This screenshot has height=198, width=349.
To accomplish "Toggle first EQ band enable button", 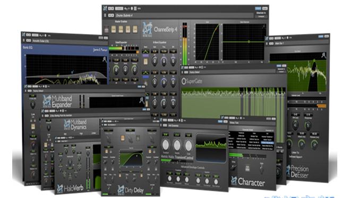I will [x=146, y=61].
